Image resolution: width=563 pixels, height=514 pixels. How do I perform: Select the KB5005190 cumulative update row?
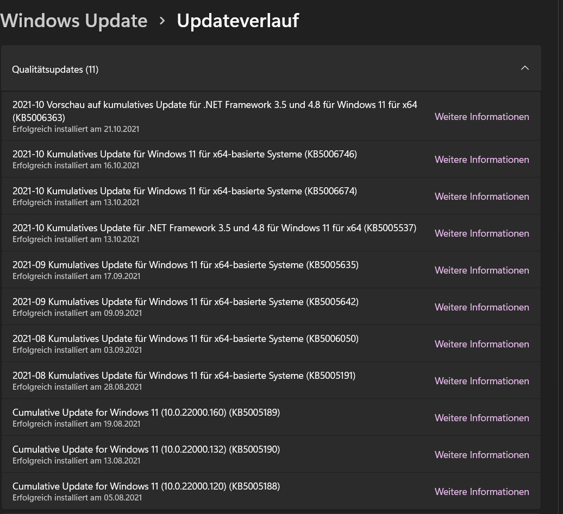(x=146, y=454)
